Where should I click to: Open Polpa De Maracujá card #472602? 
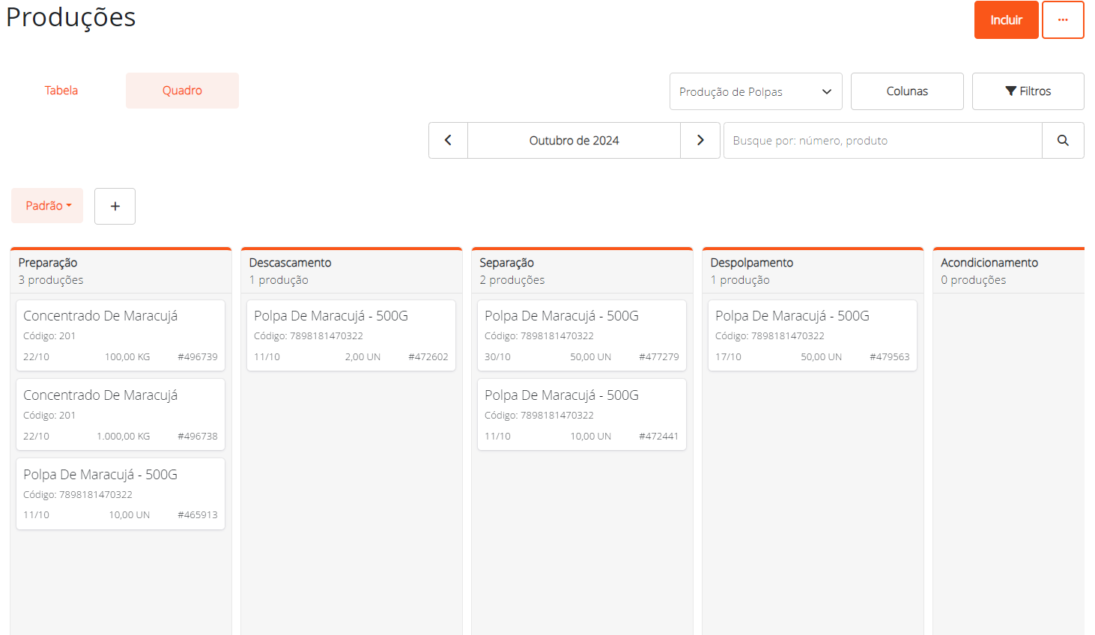tap(351, 335)
